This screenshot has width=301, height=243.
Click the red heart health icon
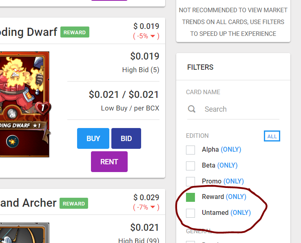click(43, 108)
